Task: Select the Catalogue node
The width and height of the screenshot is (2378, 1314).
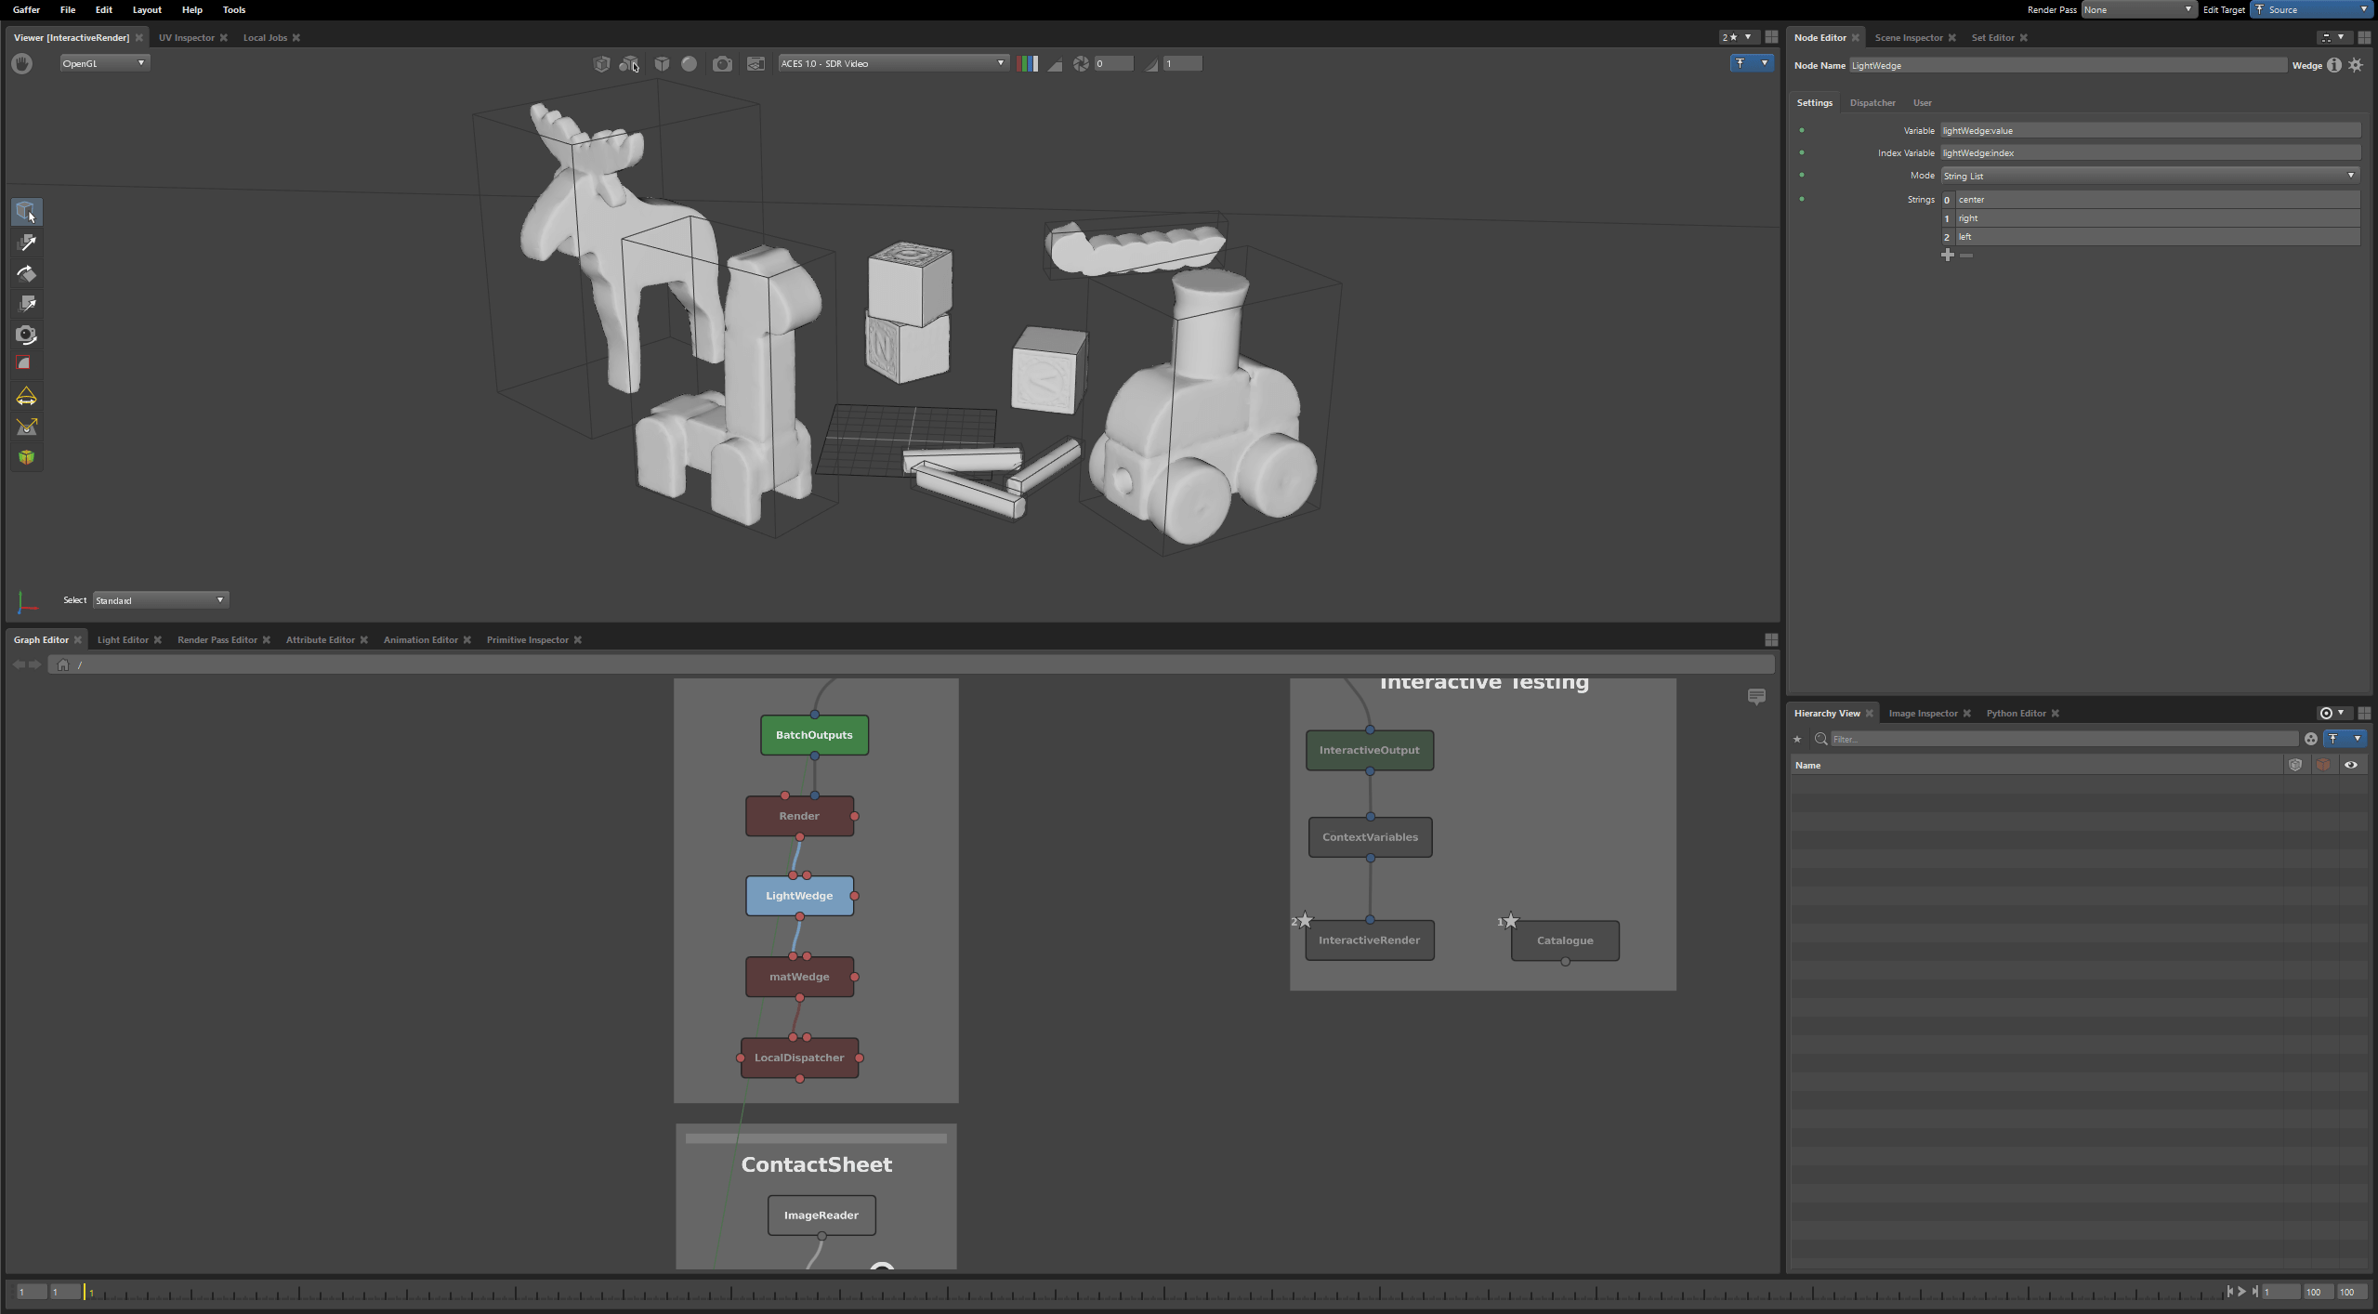Action: [x=1565, y=940]
